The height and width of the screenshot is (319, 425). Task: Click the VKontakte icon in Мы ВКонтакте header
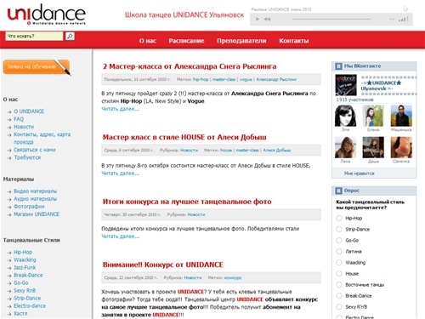coord(338,66)
